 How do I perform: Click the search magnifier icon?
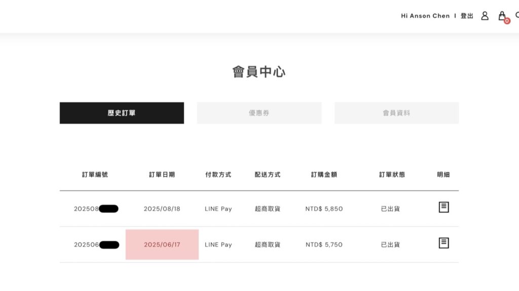(516, 16)
